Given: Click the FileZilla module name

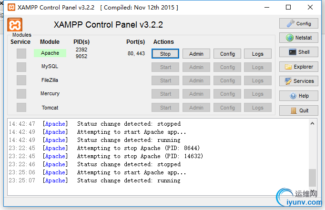Looking at the screenshot, I should (50, 80).
